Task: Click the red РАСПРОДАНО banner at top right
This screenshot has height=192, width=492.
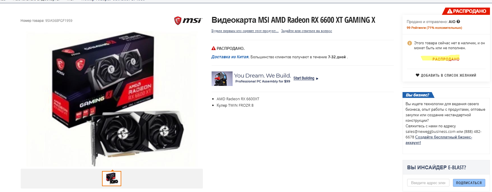Action: click(466, 11)
